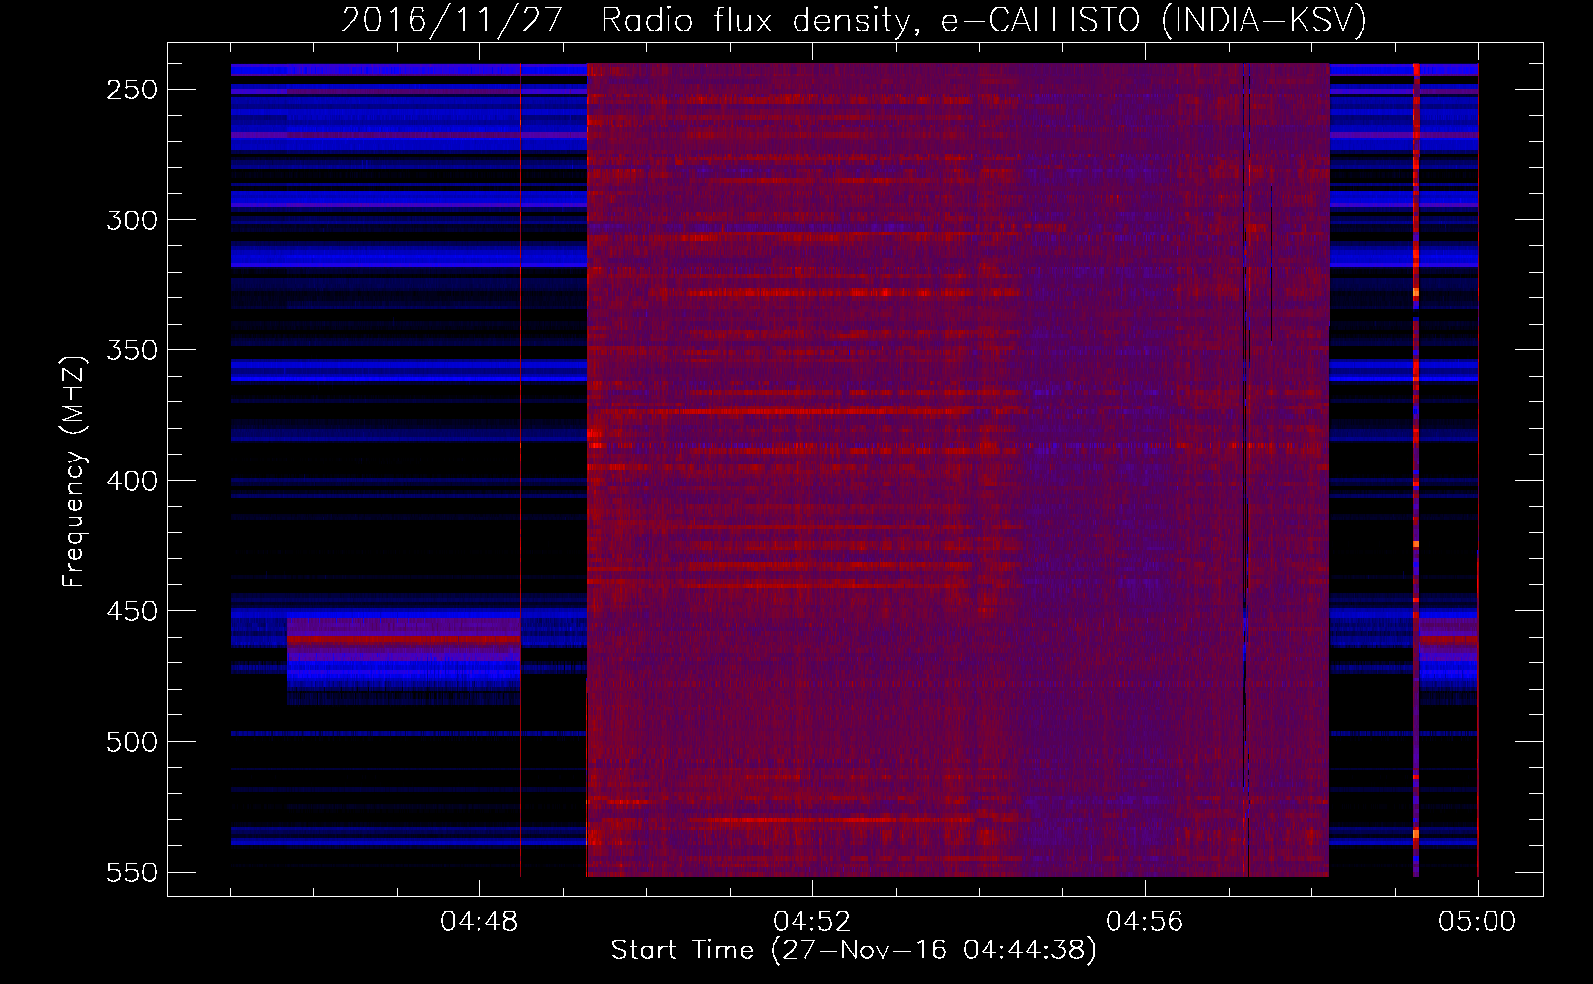Select the 'Frequency (MHZ)' y-axis label
Image resolution: width=1593 pixels, height=984 pixels.
tap(74, 471)
